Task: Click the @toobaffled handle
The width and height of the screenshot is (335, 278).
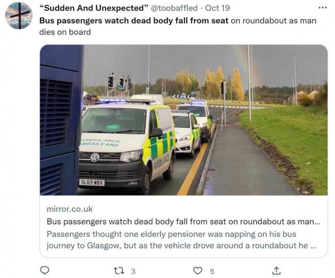Action: (174, 8)
